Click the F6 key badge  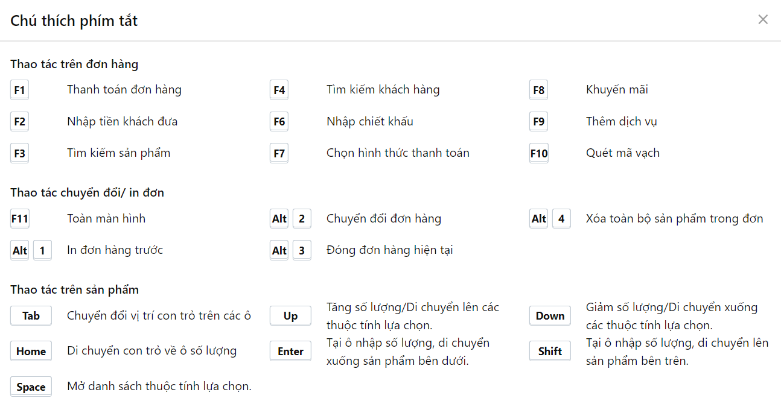point(279,122)
